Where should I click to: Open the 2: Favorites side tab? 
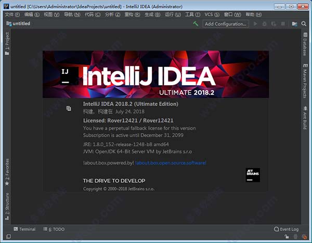point(7,172)
